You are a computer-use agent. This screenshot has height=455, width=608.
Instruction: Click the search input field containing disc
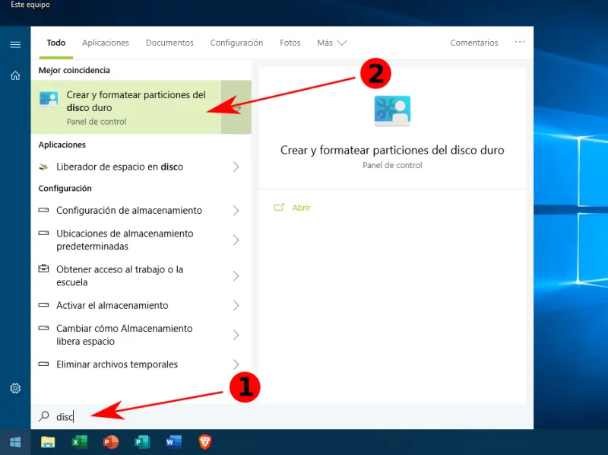282,416
